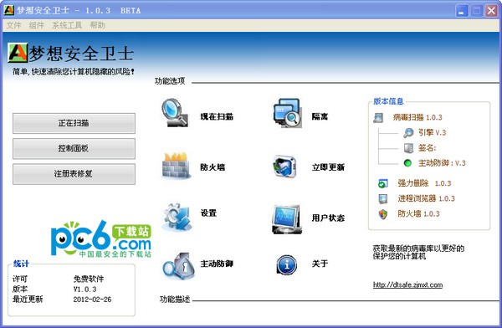Open the Quarantine (隔离) icon

[x=287, y=113]
